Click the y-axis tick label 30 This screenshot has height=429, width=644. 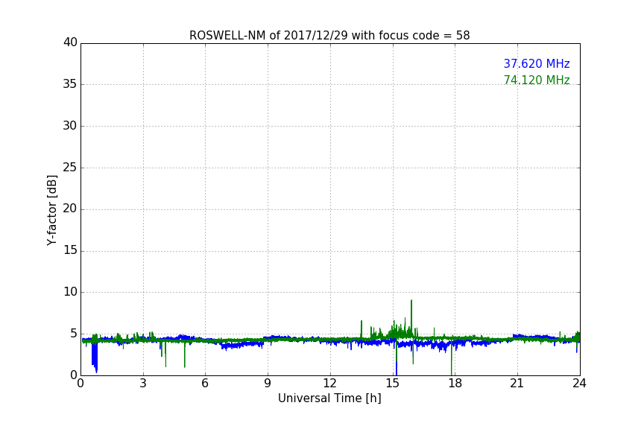(x=70, y=126)
